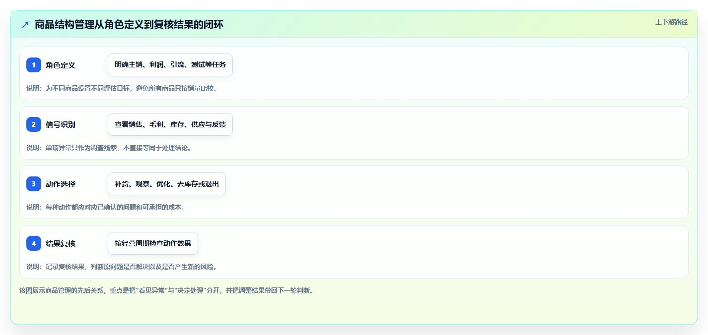
Task: Select the 明确主销、利润、引流、测试等任务 chip
Action: tap(170, 65)
